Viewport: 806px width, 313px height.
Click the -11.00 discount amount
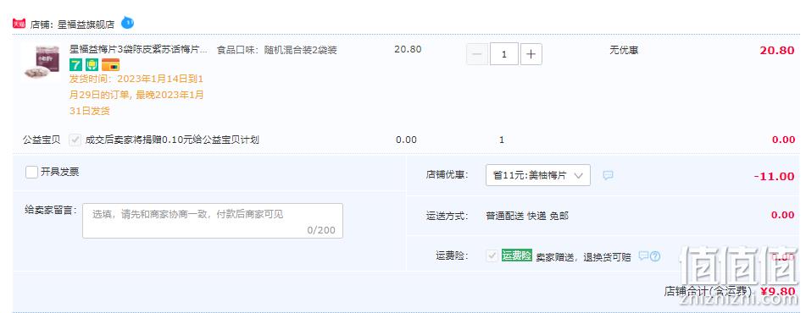point(774,176)
